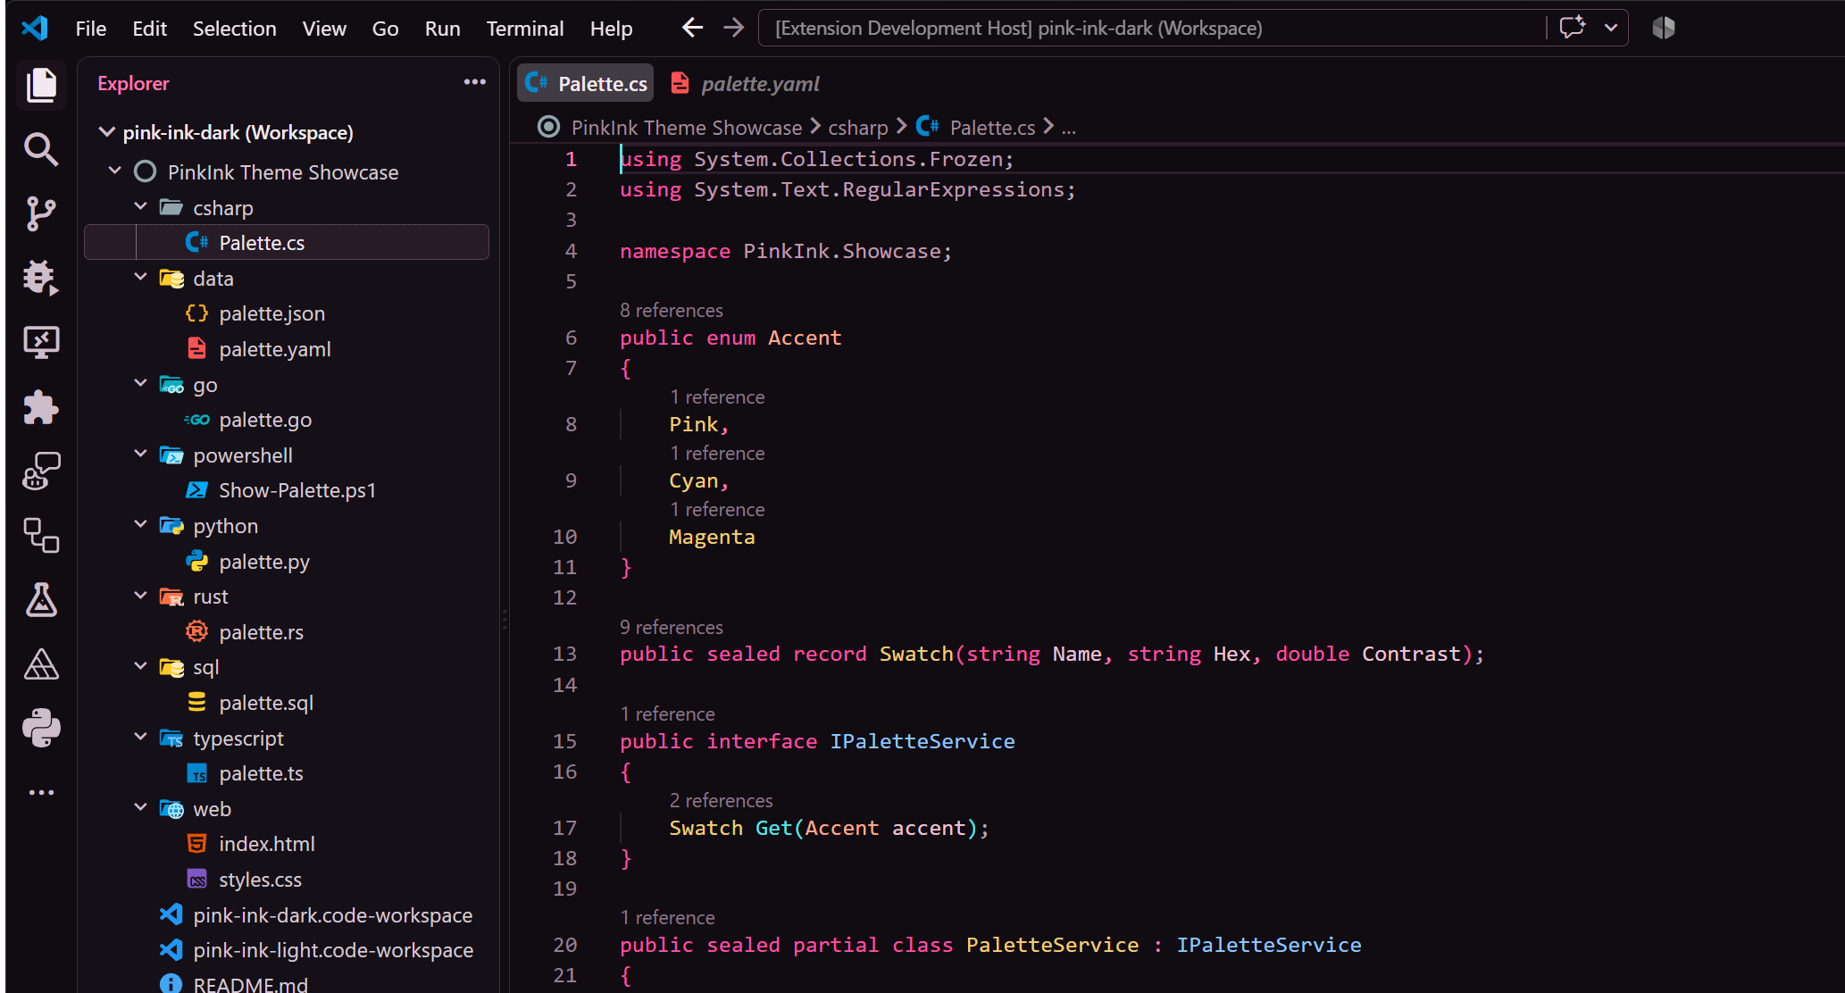The width and height of the screenshot is (1845, 993).
Task: Open pink-ink-dark.code-workspace file
Action: click(x=287, y=915)
